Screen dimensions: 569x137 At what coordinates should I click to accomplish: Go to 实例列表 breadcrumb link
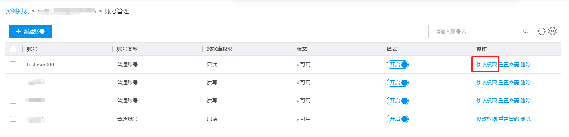[x=17, y=11]
